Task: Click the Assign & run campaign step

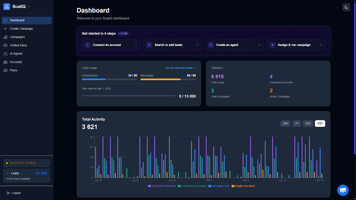Action: (x=296, y=45)
